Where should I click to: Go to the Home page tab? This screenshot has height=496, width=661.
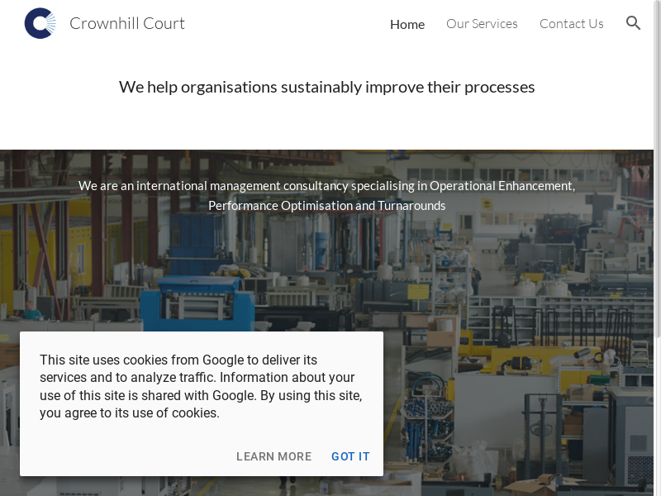point(407,24)
